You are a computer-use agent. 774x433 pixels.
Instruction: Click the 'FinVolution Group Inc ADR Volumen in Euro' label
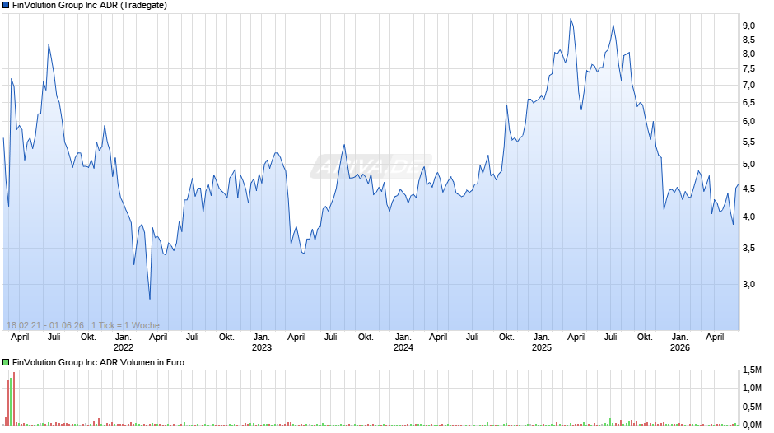coord(98,362)
